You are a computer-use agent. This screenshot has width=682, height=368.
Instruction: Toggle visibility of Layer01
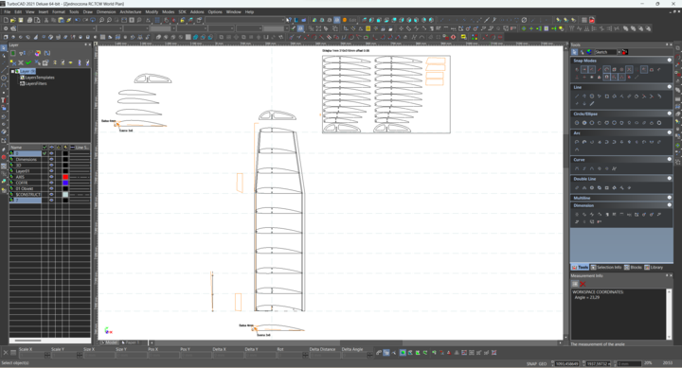tap(51, 171)
